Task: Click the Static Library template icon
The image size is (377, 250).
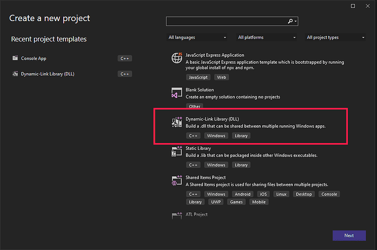Action: coord(176,152)
